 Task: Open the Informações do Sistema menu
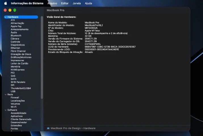27,3
